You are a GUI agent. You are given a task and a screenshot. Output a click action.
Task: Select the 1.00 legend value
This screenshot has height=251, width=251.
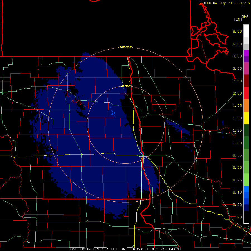(x=237, y=143)
